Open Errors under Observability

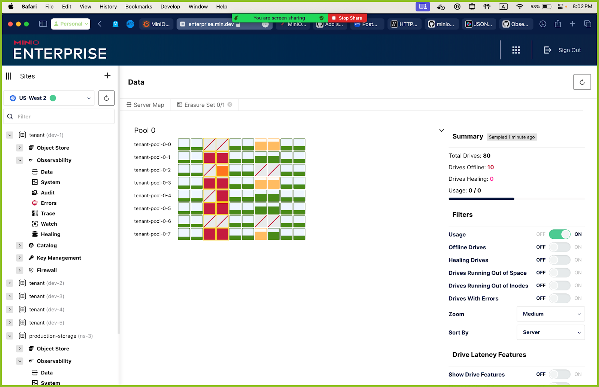pyautogui.click(x=49, y=203)
